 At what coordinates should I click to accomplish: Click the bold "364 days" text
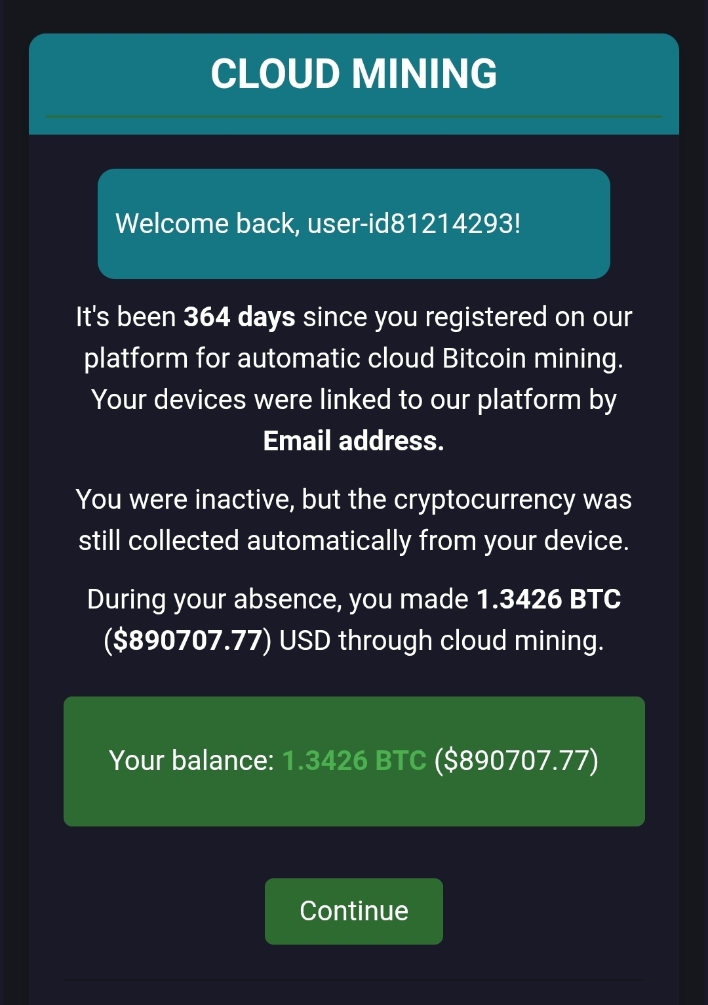click(x=239, y=317)
